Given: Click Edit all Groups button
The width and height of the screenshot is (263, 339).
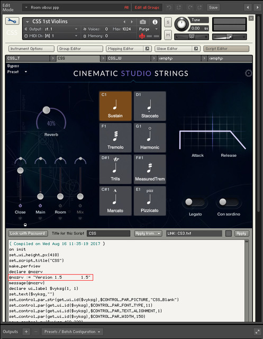Looking at the screenshot, I should (147, 7).
